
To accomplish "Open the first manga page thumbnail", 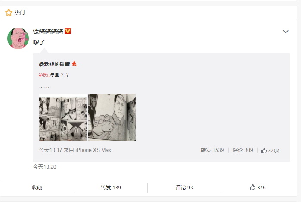I will pos(63,117).
